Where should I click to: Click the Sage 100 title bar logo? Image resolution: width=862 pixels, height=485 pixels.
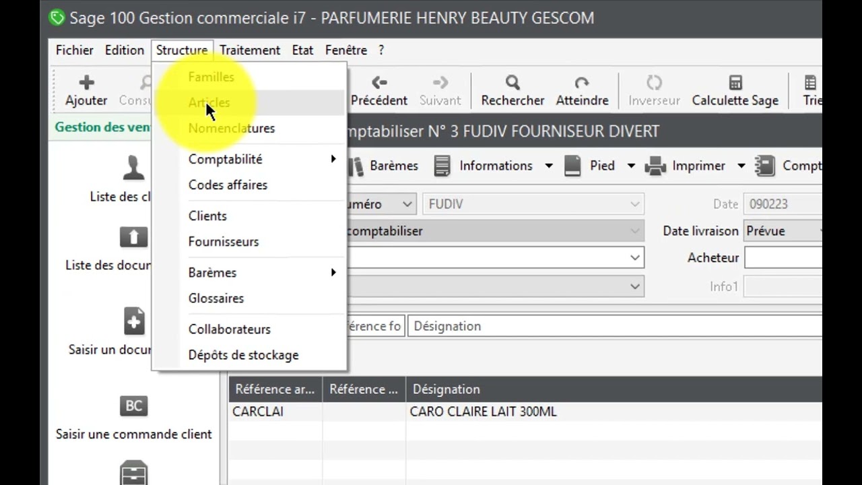click(57, 18)
